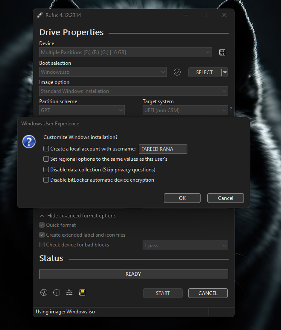This screenshot has height=330, width=281.
Task: Click OK in Windows User Experience dialog
Action: coord(182,198)
